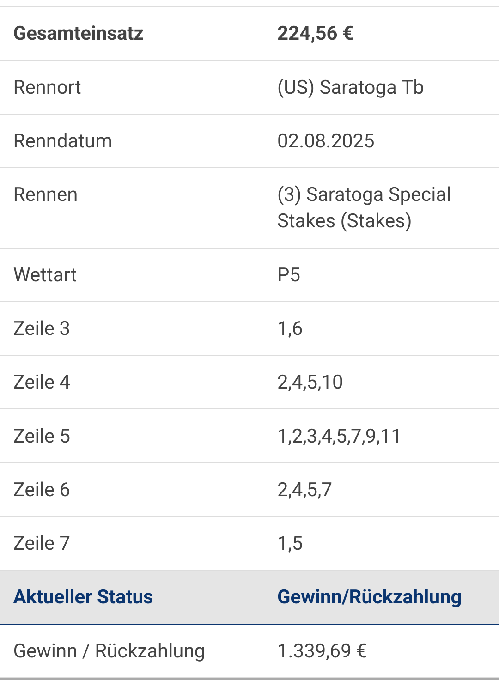The image size is (499, 680).
Task: Click Zeile 4 selections 2,4,5,10
Action: click(310, 382)
